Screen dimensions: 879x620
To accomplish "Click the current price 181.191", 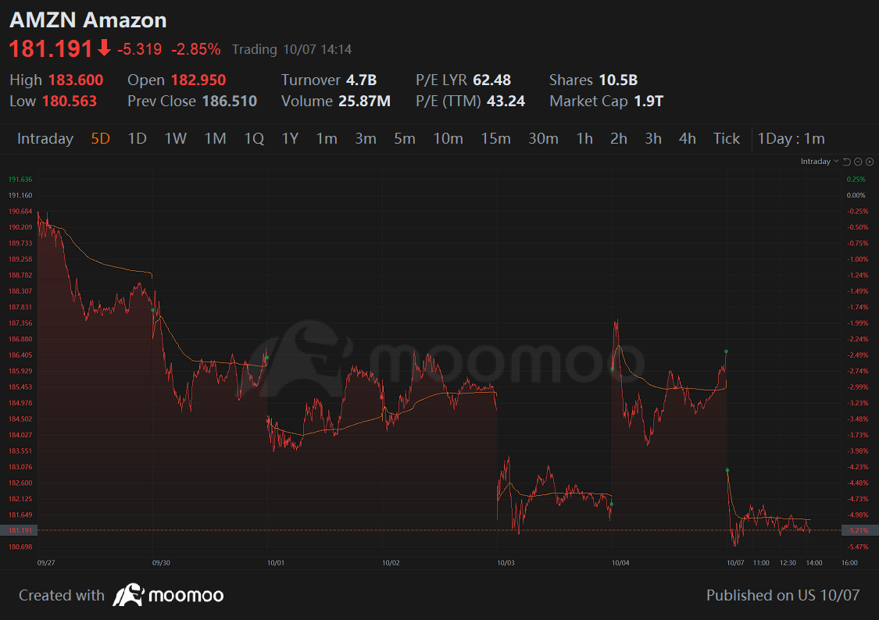I will coord(51,49).
